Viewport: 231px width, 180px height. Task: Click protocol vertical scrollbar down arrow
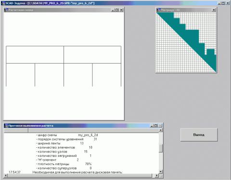tap(161, 171)
